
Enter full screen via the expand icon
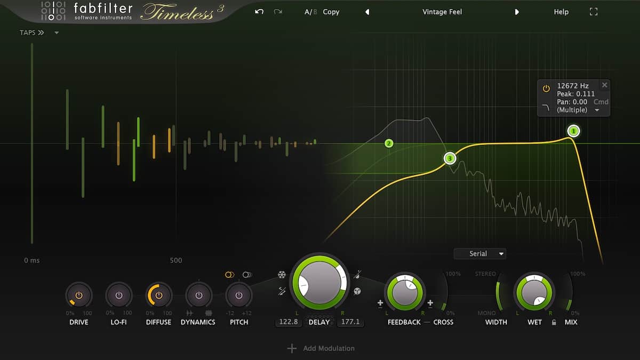593,11
